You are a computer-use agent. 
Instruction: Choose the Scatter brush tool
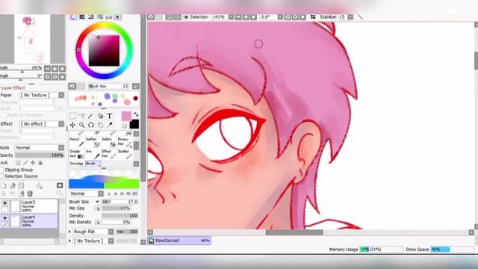125,154
